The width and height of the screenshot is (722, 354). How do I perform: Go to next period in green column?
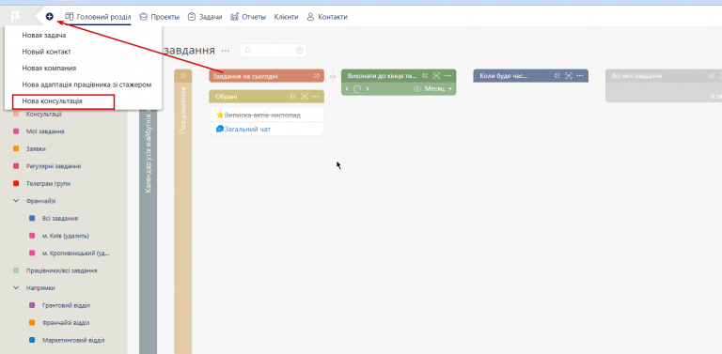coord(368,88)
